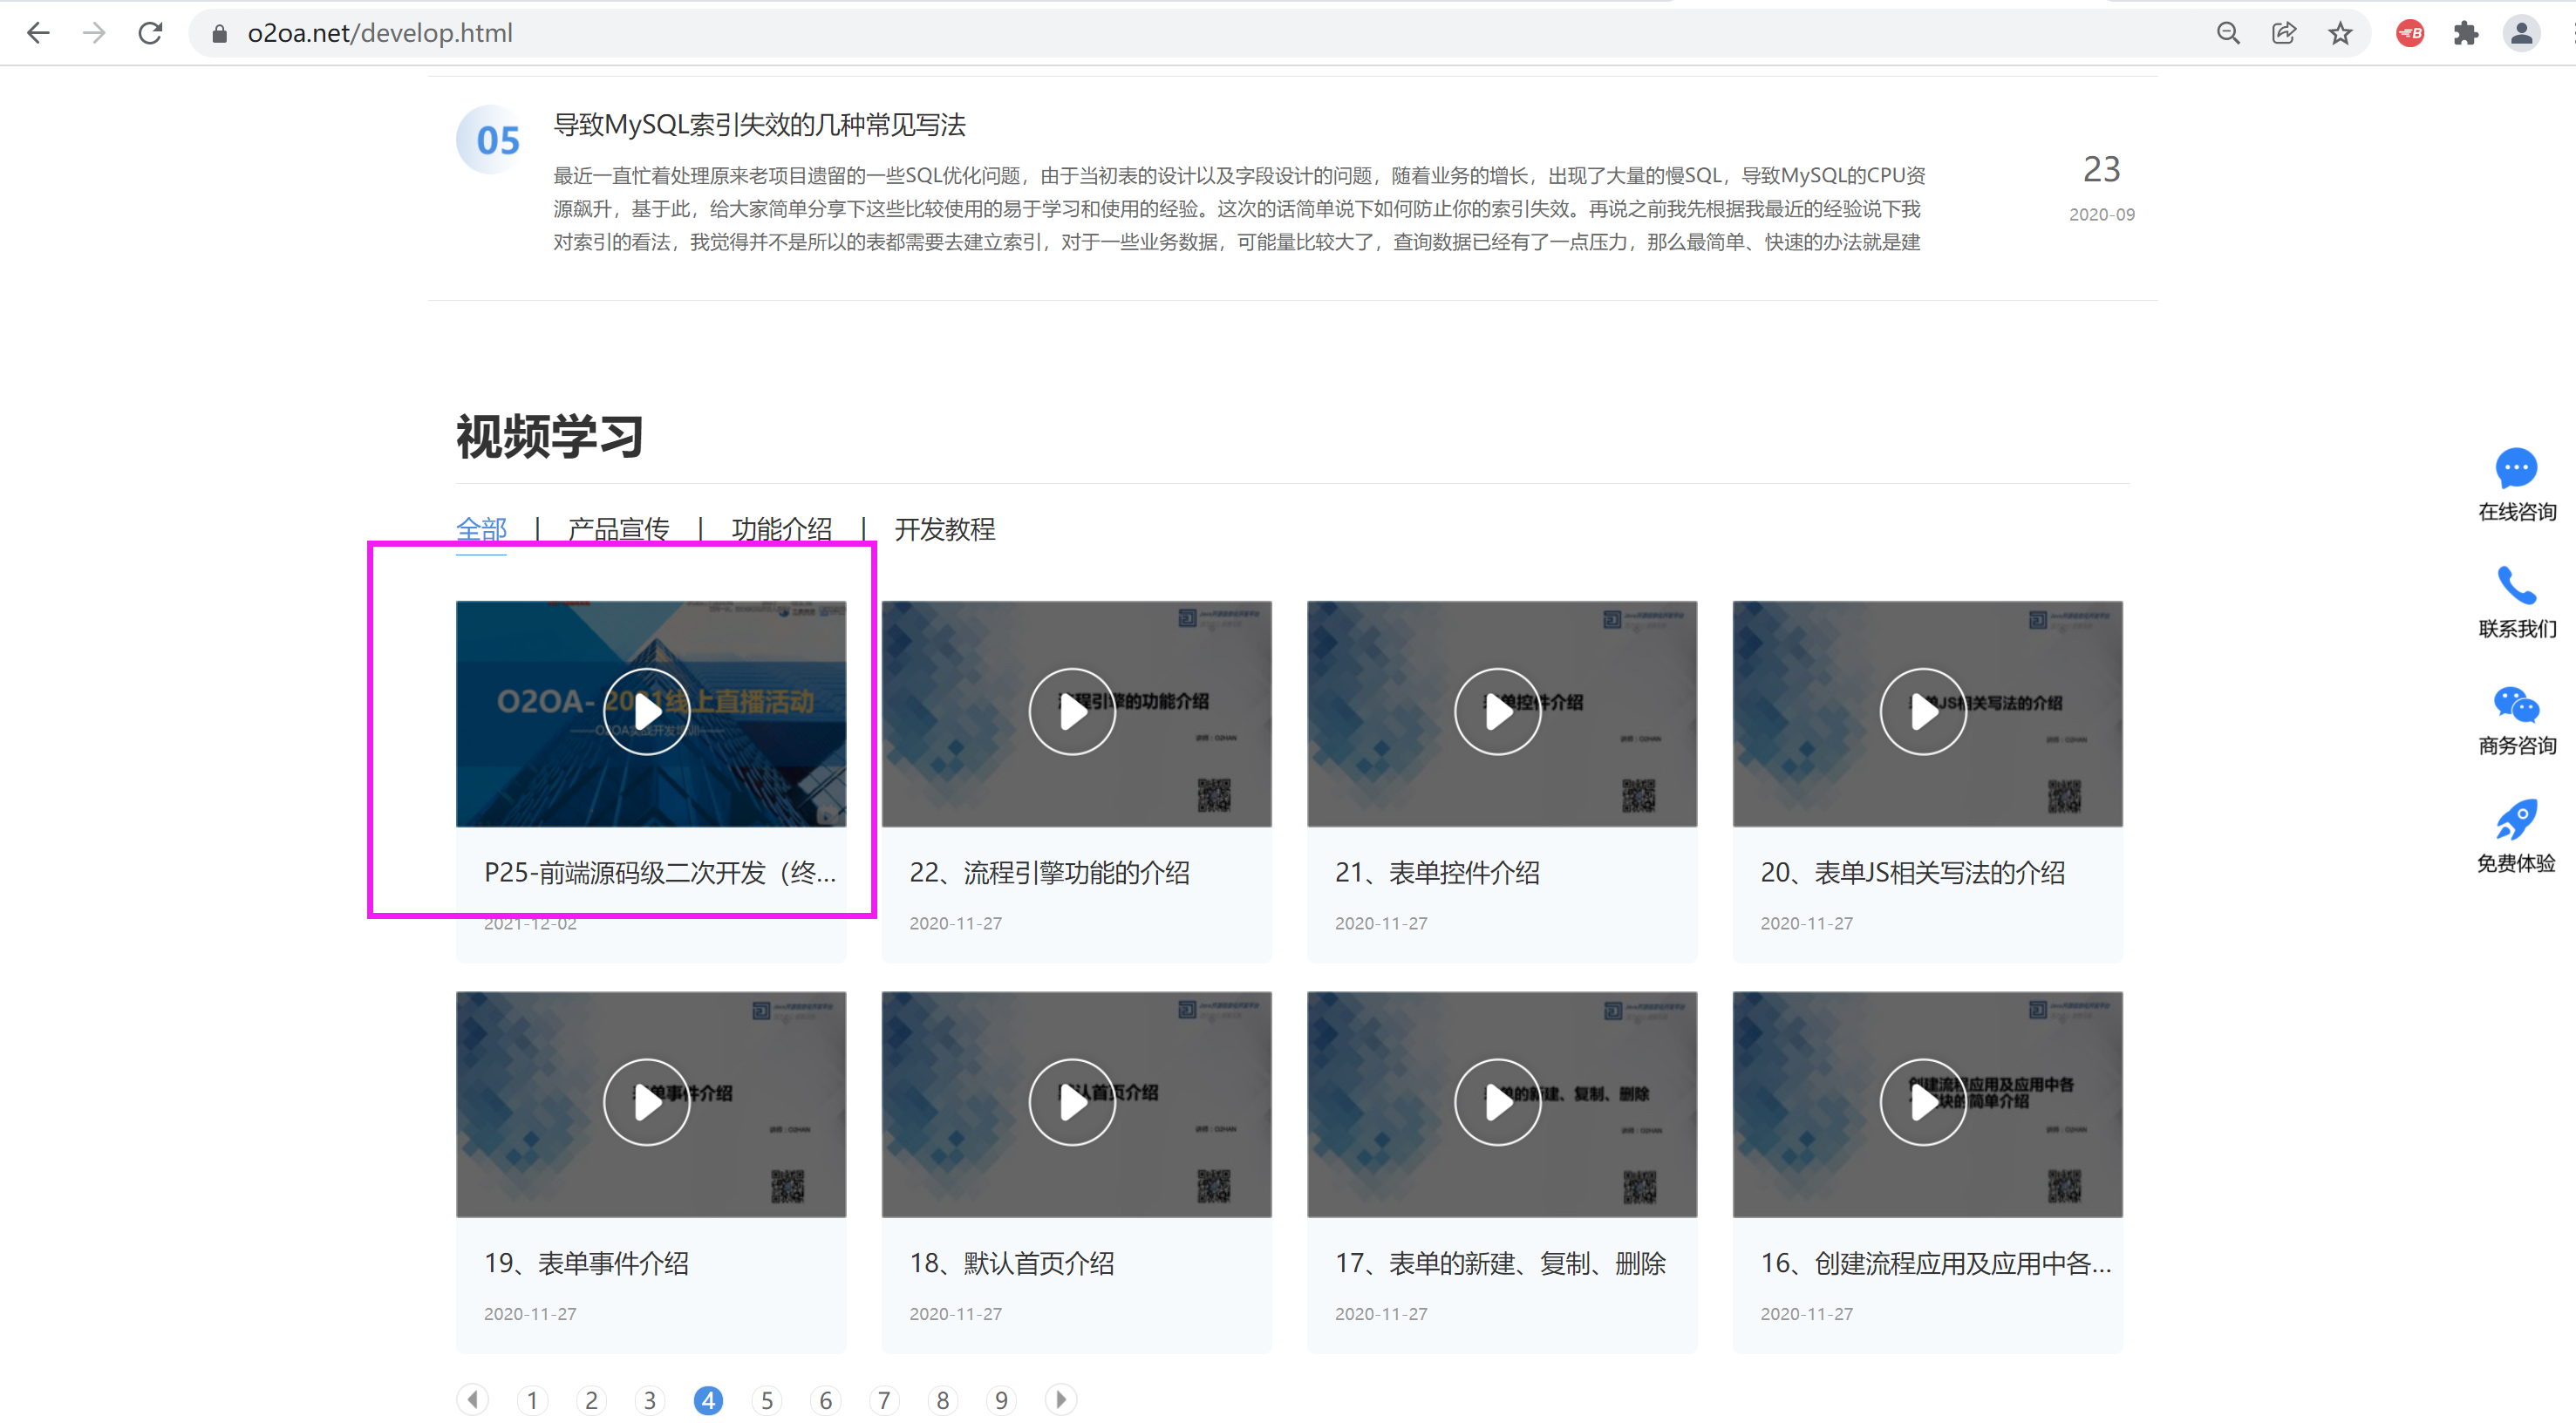Switch to the 开发教程 tab
The height and width of the screenshot is (1423, 2576).
click(x=944, y=528)
